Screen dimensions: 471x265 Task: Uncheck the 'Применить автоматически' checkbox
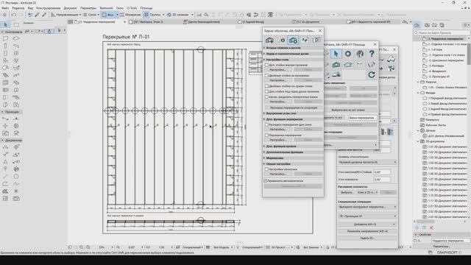point(266,180)
